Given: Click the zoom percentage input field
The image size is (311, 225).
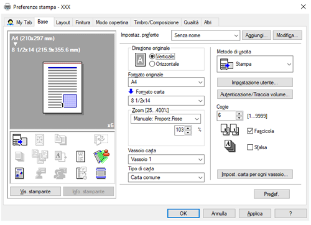Looking at the screenshot, I should tap(180, 130).
